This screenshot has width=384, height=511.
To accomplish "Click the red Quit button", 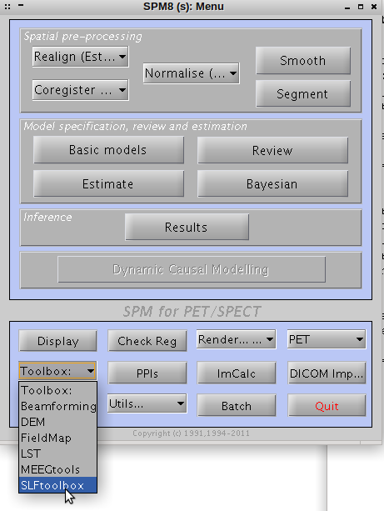I will 327,406.
